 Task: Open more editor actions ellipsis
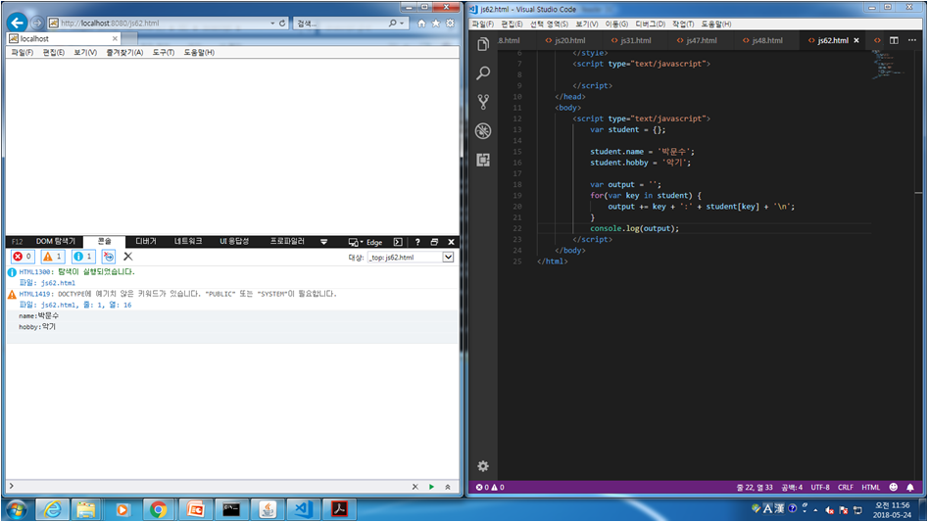pyautogui.click(x=912, y=40)
